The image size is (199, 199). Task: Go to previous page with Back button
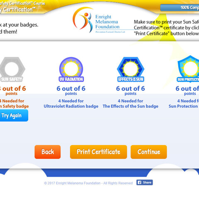[48, 152]
